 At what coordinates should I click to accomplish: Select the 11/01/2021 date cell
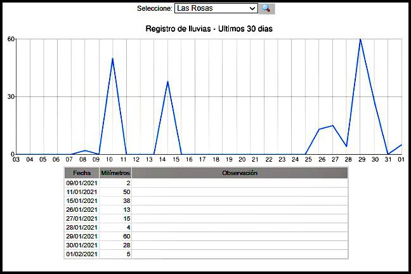pos(82,192)
